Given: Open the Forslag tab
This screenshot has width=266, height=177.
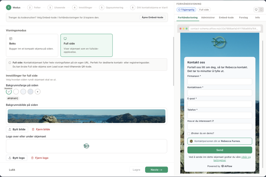Looking at the screenshot, I should coord(243,17).
